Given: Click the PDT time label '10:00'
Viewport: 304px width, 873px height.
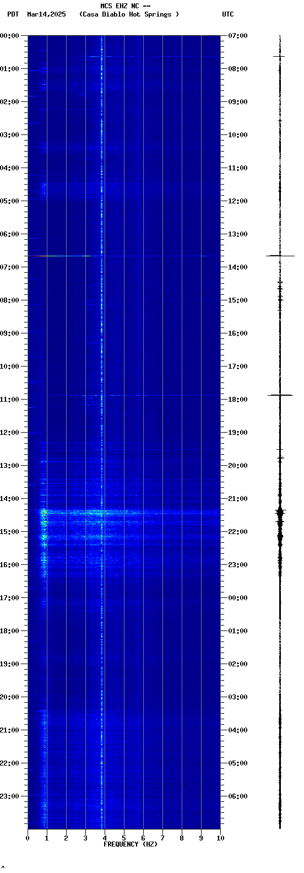Looking at the screenshot, I should (x=9, y=367).
